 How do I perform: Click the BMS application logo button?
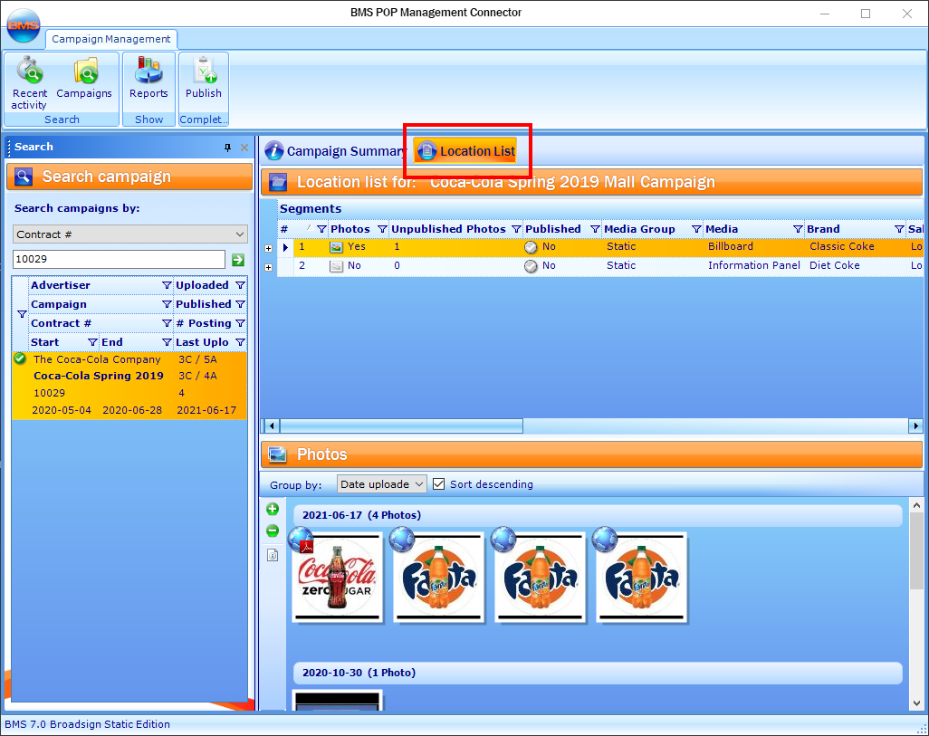(24, 25)
